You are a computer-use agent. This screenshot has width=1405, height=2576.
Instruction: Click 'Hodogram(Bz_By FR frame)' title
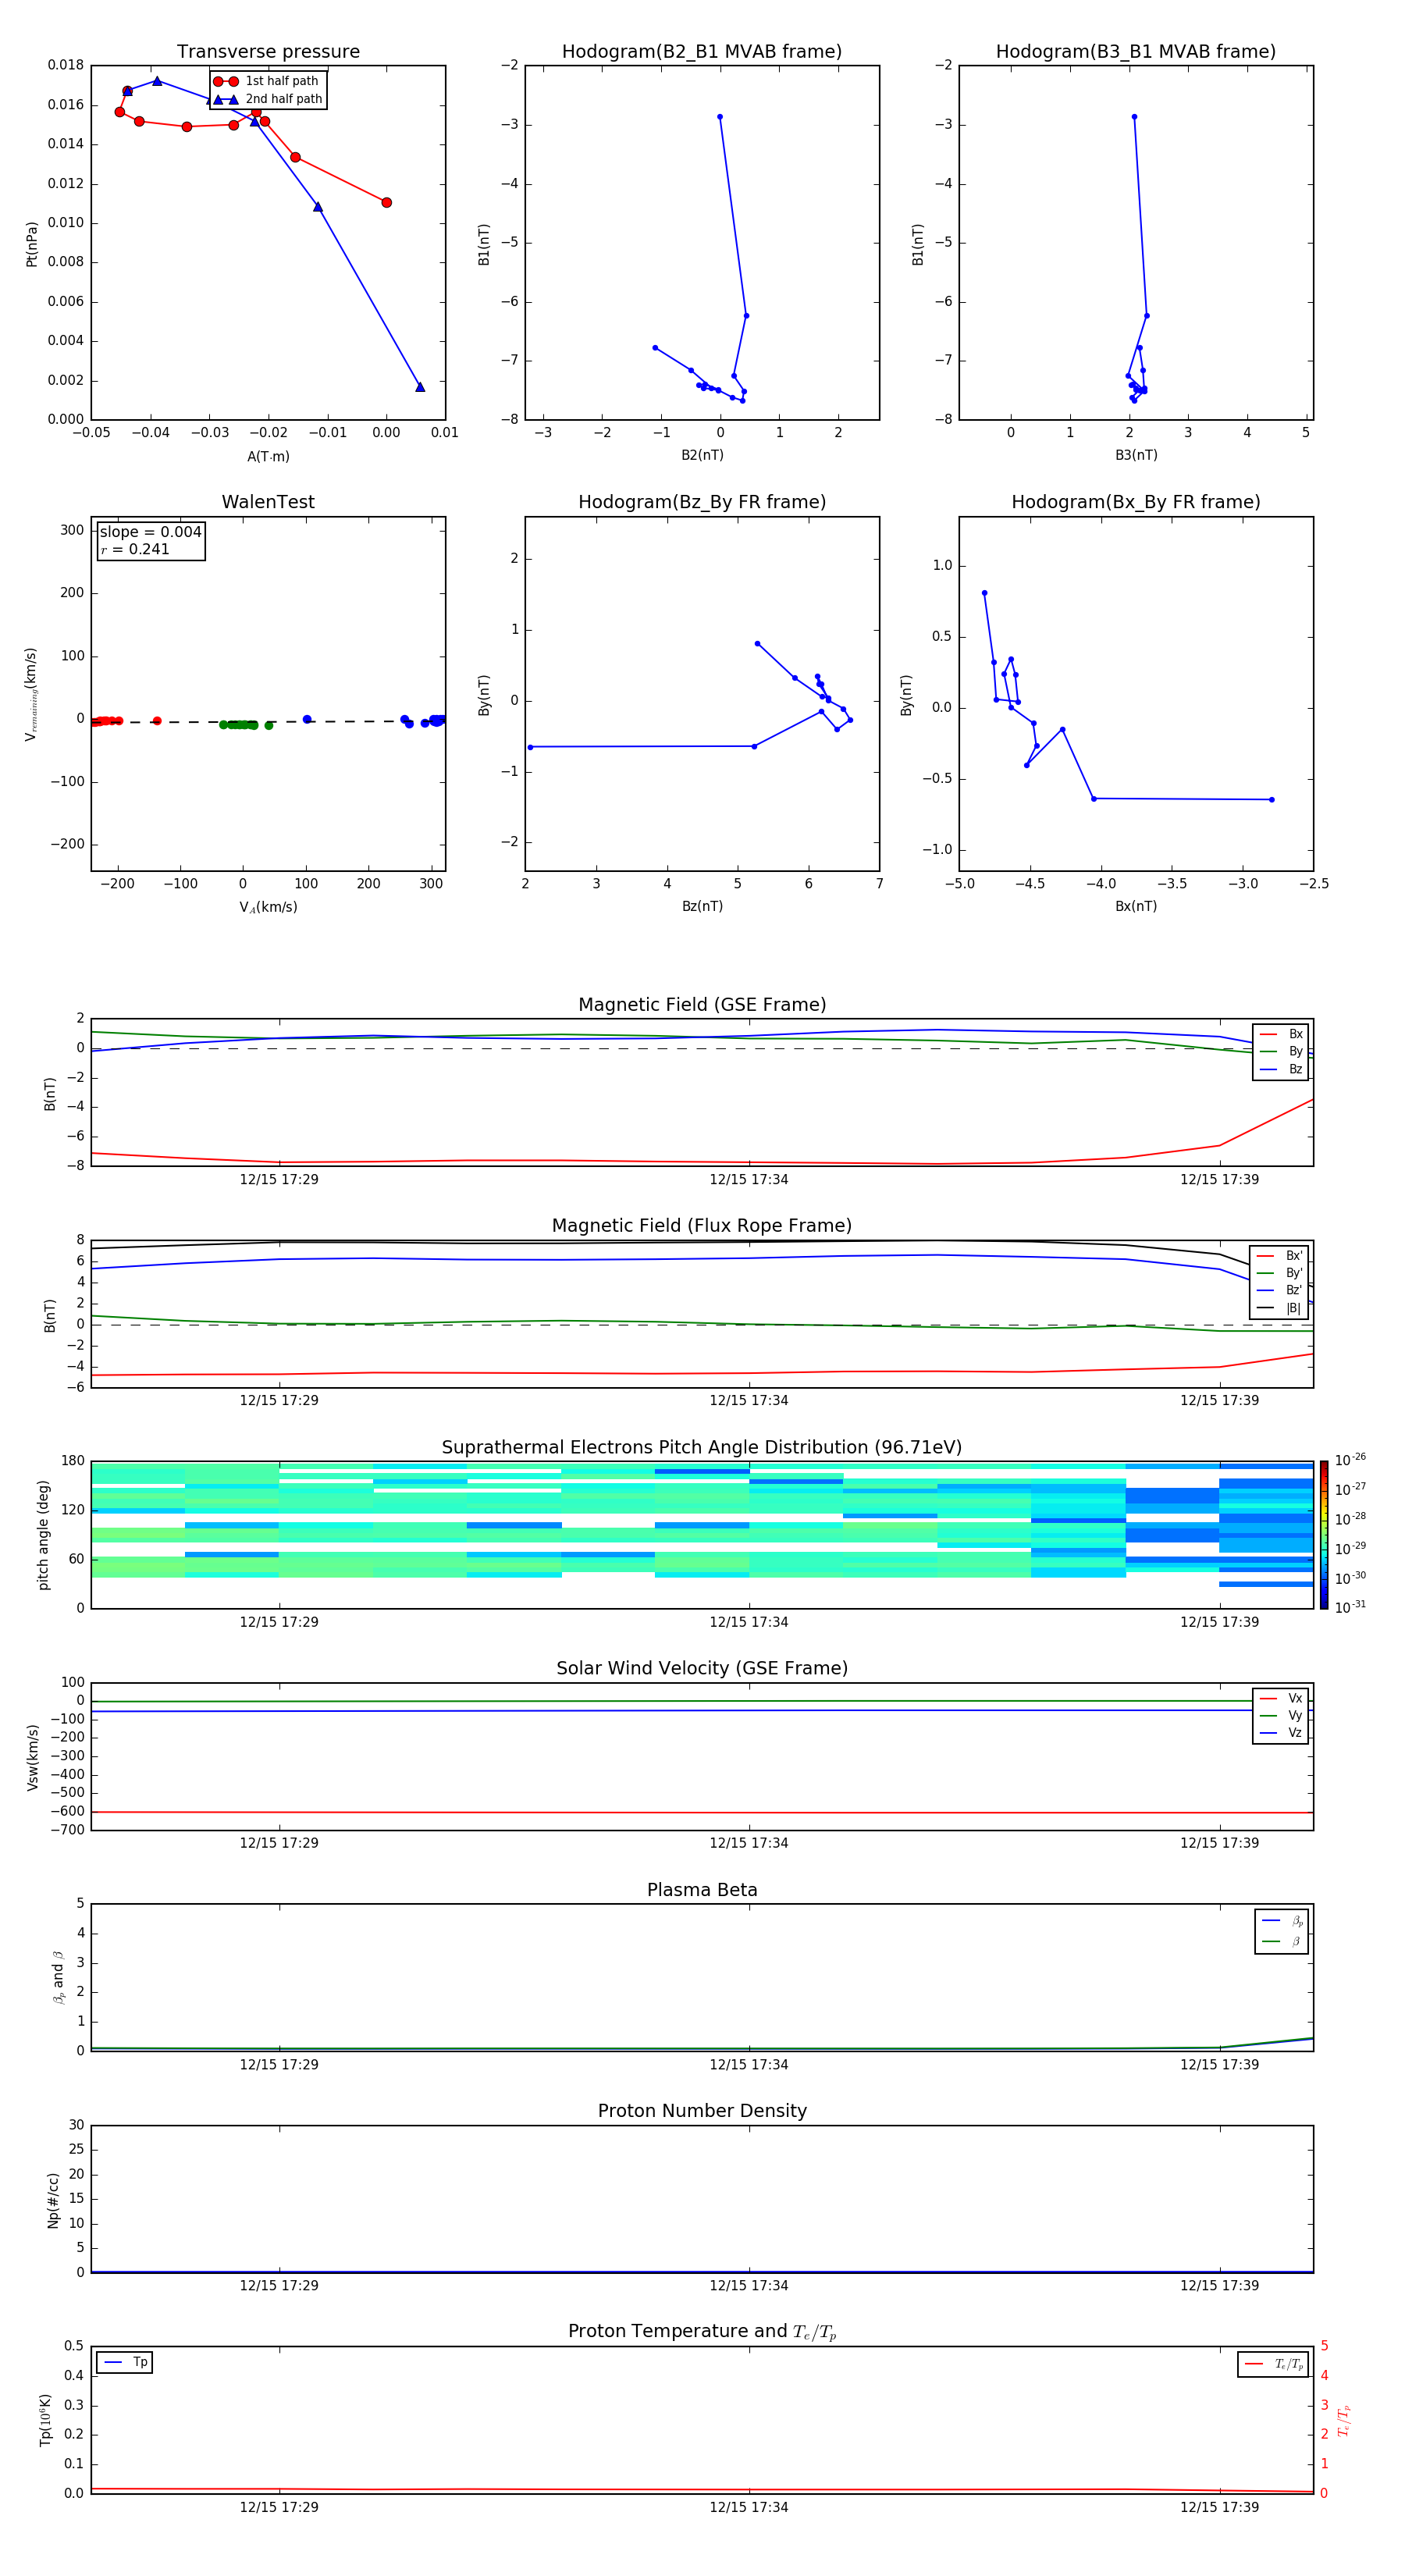[x=702, y=502]
